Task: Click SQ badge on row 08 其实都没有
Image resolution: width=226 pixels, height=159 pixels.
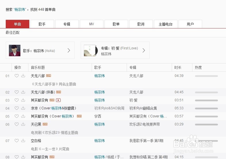Action: (52, 157)
